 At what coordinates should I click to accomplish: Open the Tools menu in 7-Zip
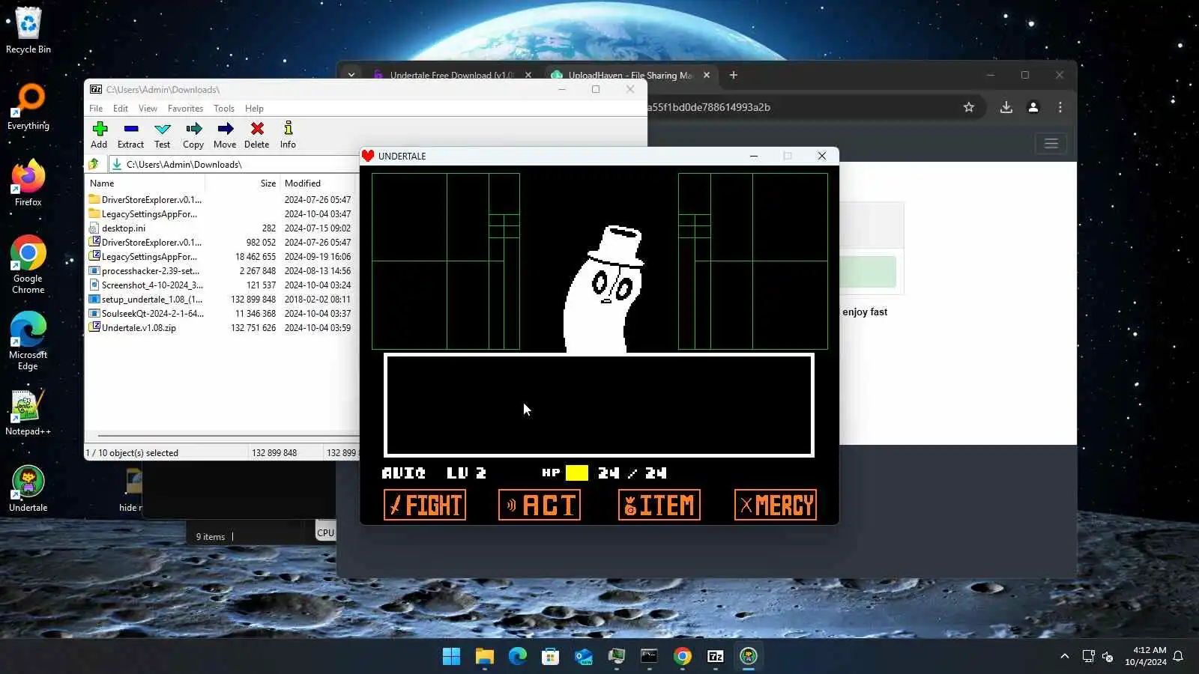(224, 109)
